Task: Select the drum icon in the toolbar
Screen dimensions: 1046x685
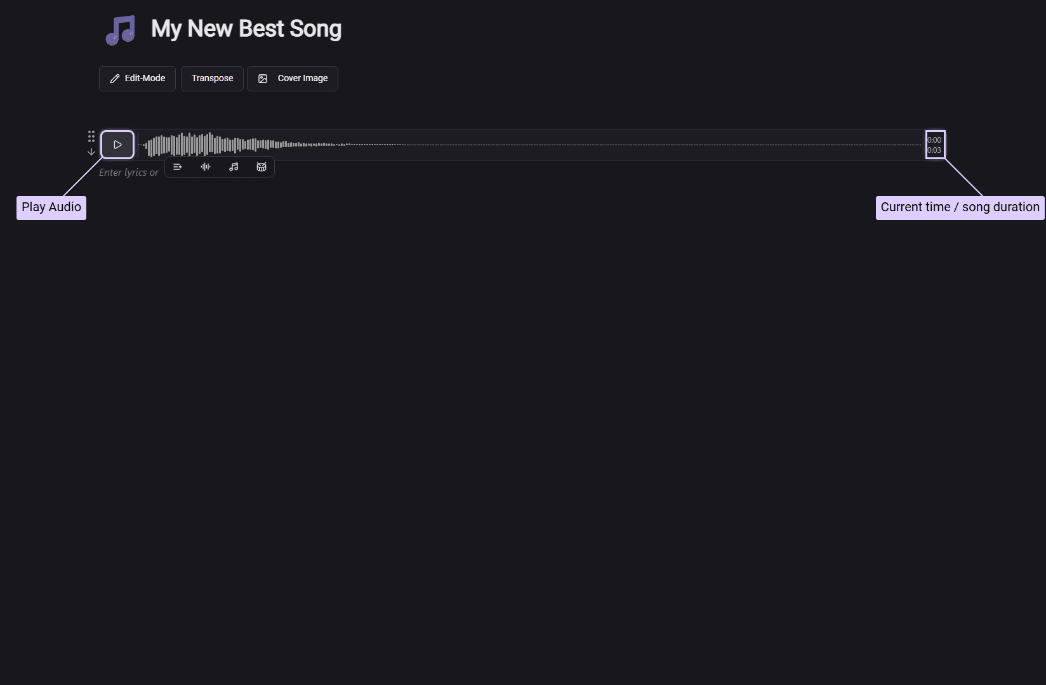Action: (261, 167)
